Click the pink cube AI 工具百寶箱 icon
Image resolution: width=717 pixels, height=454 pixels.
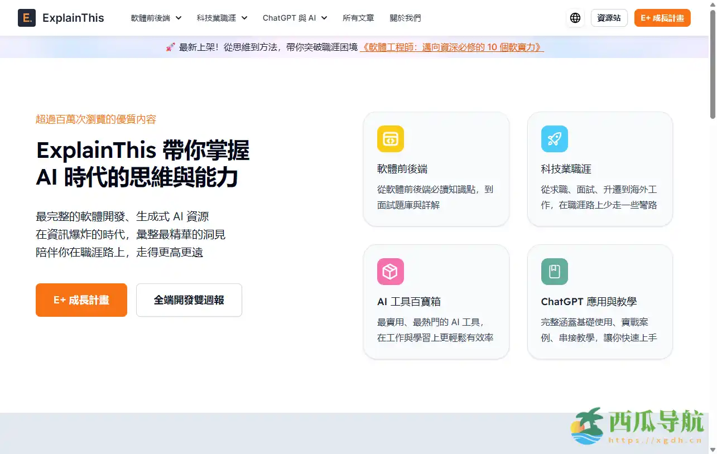pos(390,272)
